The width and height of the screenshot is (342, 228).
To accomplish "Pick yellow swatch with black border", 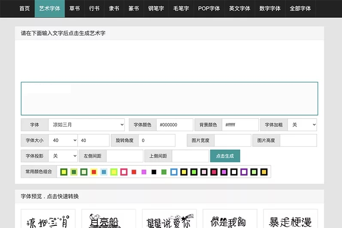I will pos(184,172).
